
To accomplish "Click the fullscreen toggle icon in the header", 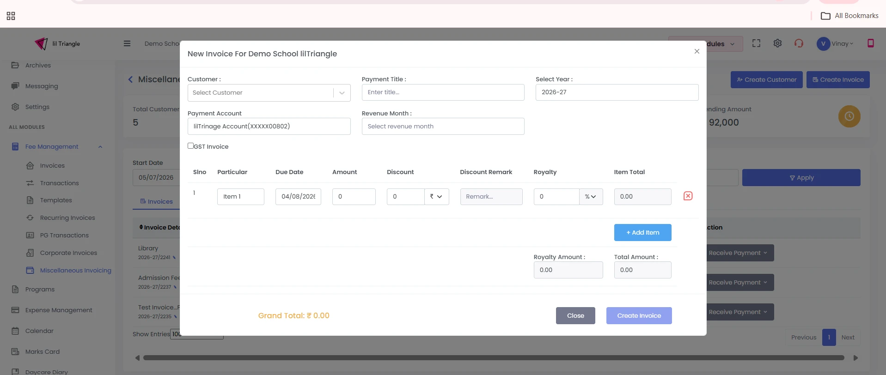I will 756,43.
